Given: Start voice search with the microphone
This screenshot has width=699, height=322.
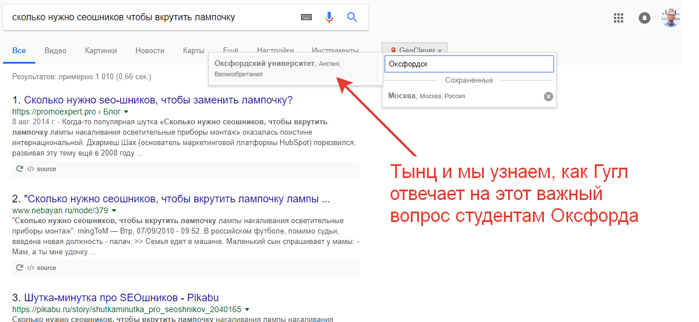Looking at the screenshot, I should coord(329,17).
